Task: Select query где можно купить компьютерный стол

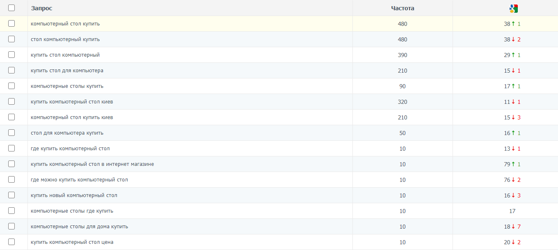Action: point(79,180)
